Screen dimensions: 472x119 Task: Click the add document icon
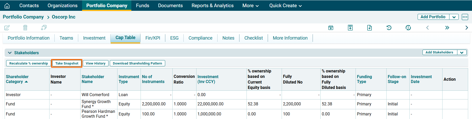[369, 28]
